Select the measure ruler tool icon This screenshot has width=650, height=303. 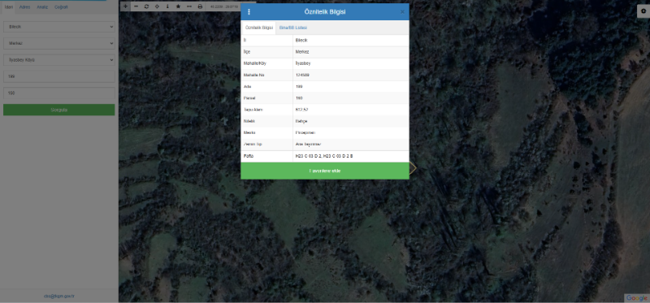[189, 6]
